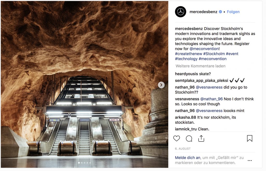View heardyousis commenter profile
266x171 pixels.
(x=187, y=74)
